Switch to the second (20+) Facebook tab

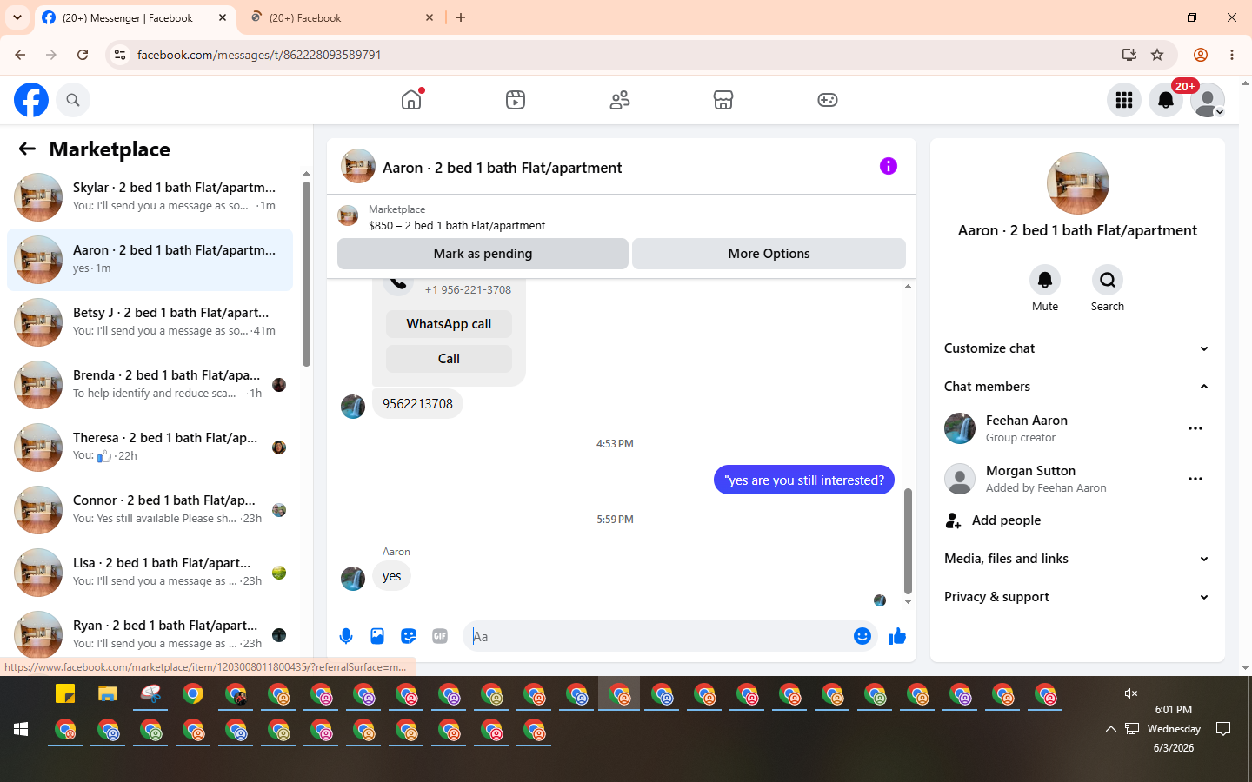pyautogui.click(x=342, y=17)
